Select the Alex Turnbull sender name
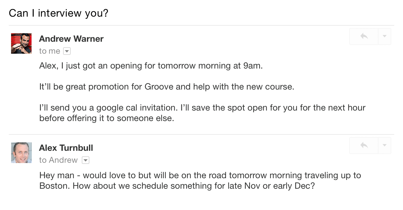Viewport: 403px width, 210px height. pos(66,148)
